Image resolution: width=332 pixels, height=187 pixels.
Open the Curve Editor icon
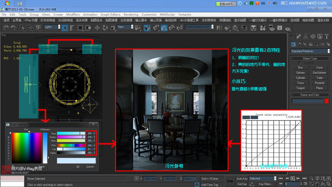point(253,28)
